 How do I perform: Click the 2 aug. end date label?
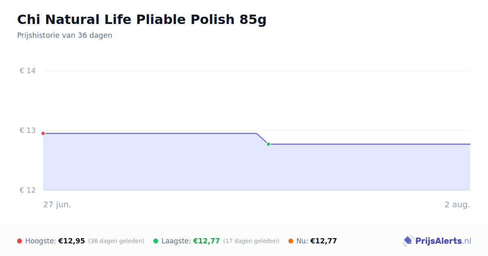[457, 204]
